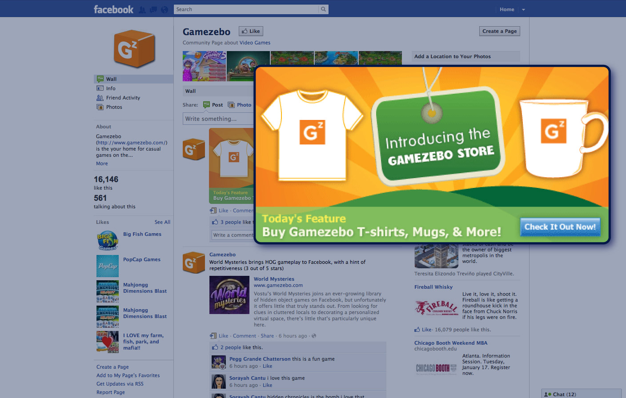Share the World Mysteries post
The image size is (626, 398).
(267, 336)
